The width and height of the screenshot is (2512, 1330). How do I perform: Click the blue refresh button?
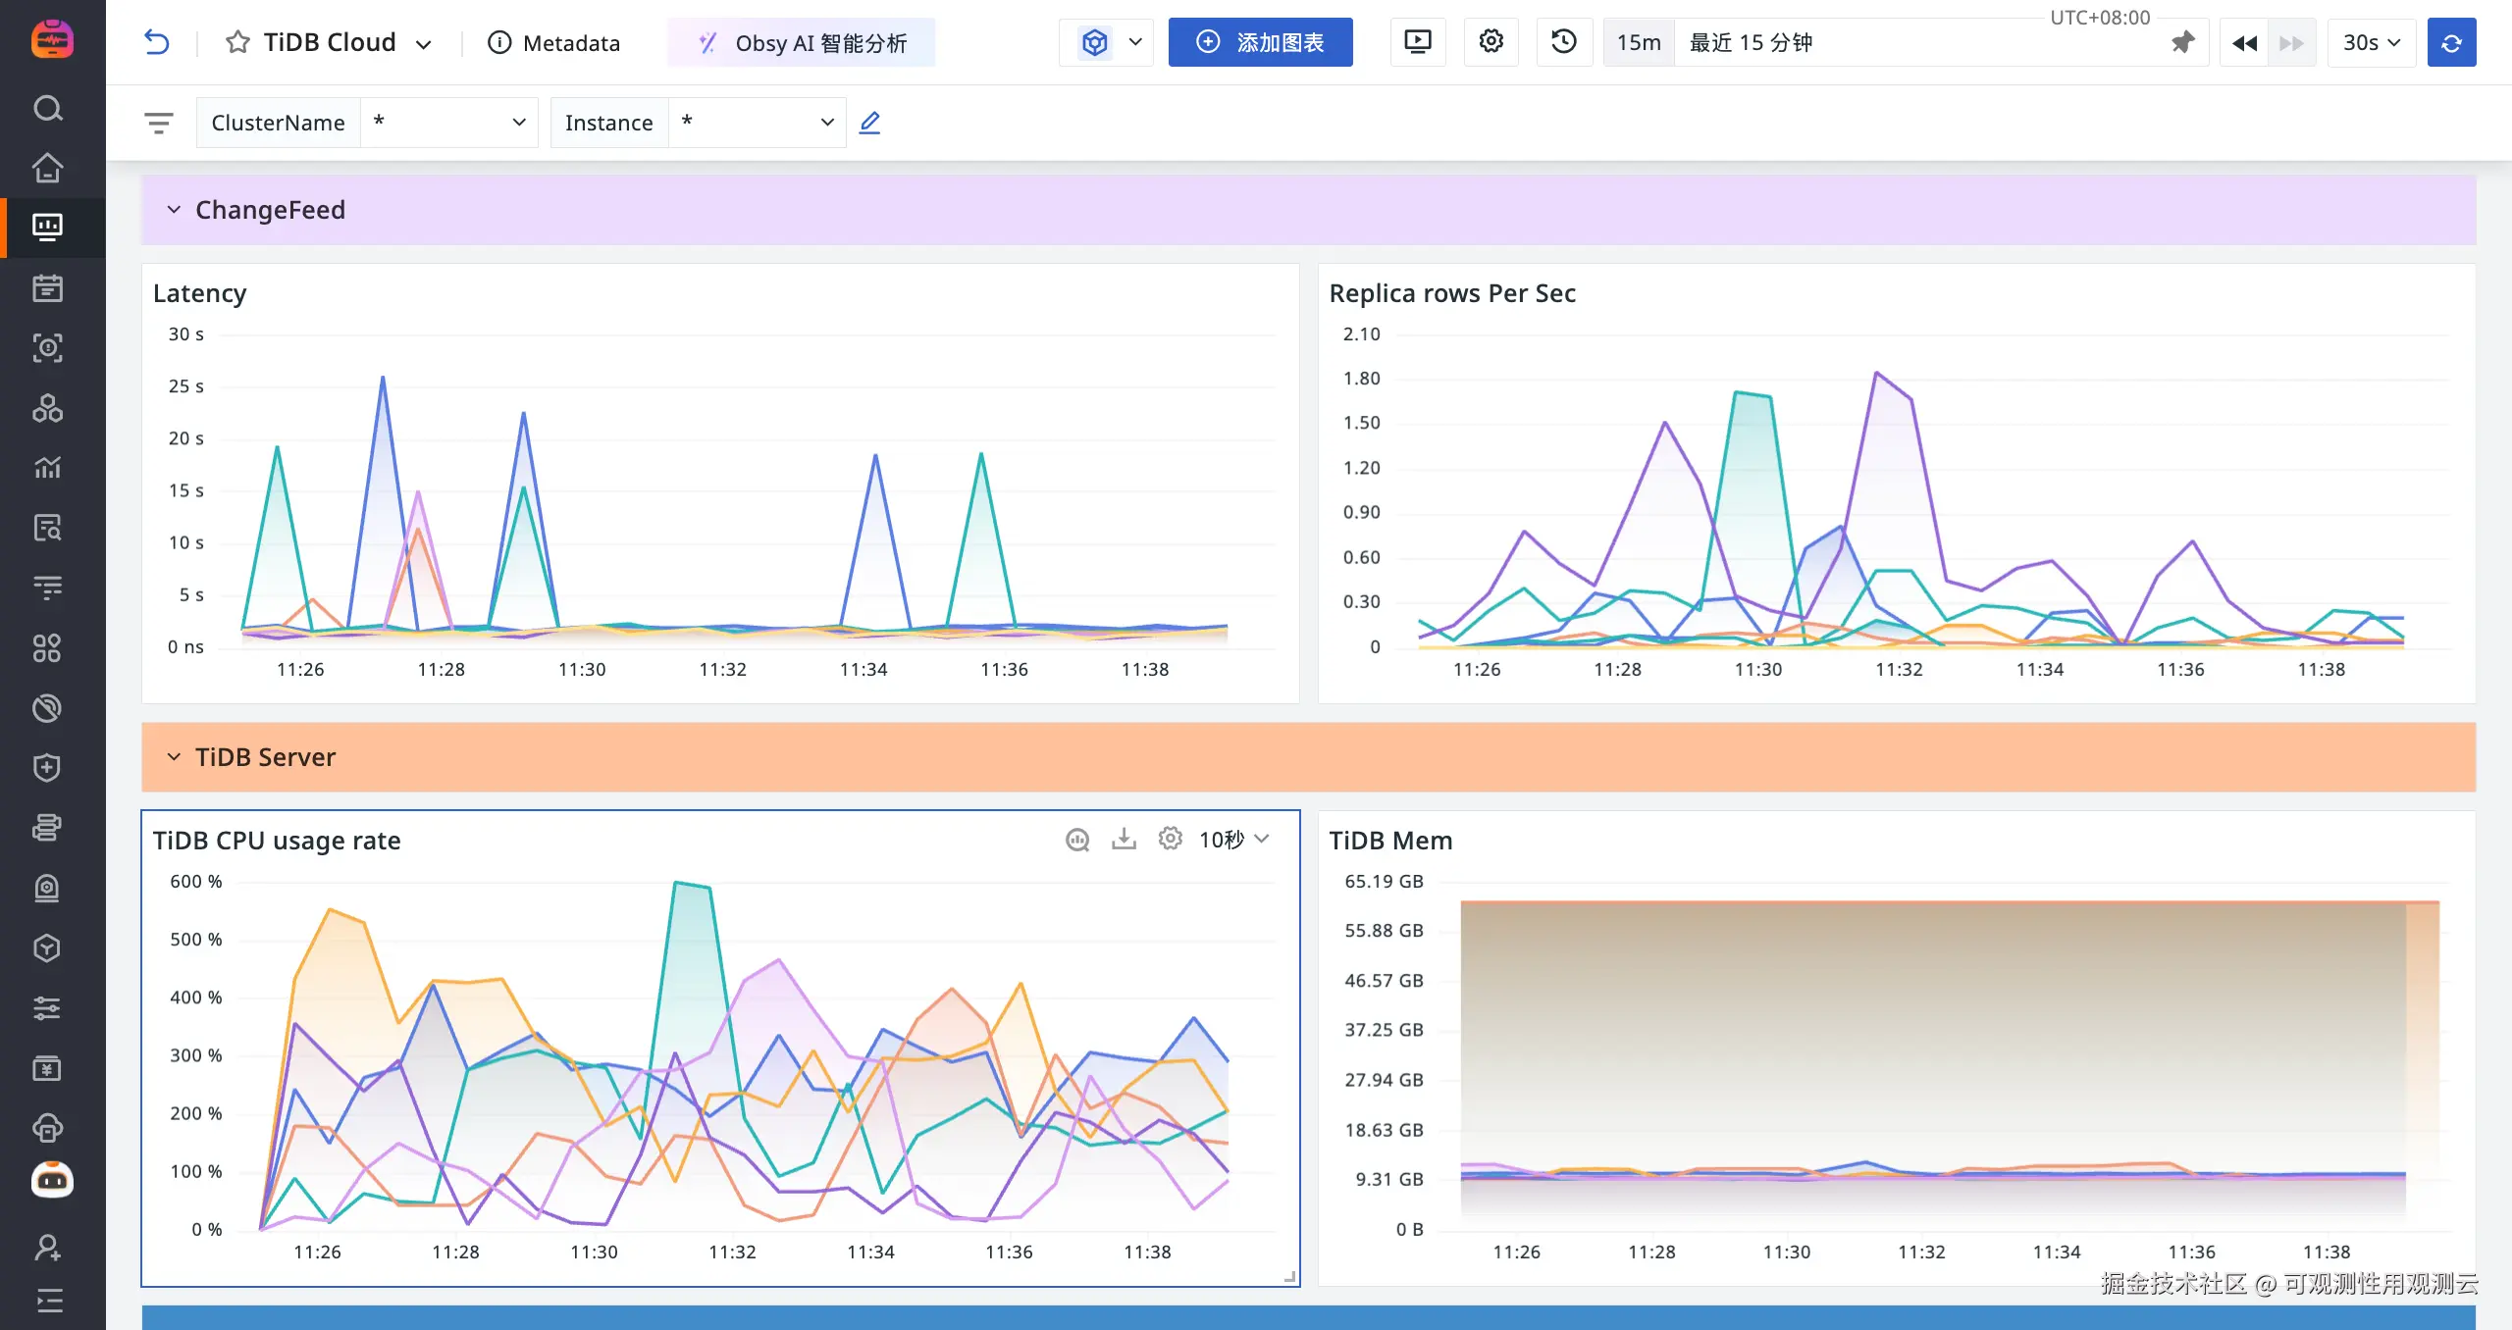[2451, 42]
